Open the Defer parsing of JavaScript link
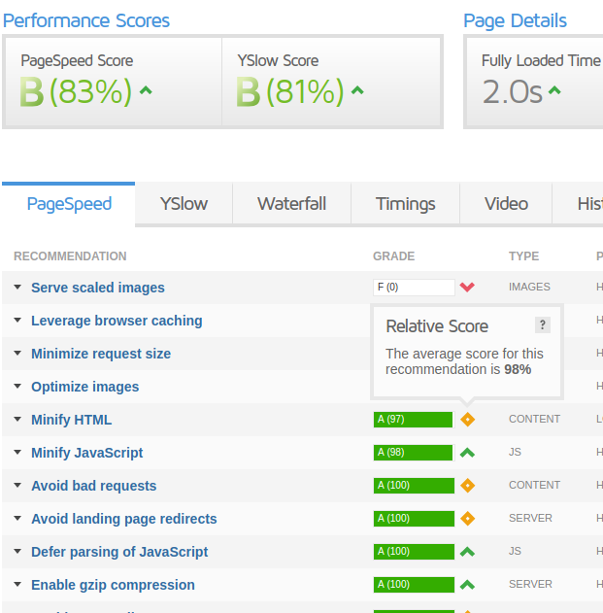This screenshot has width=603, height=613. 119,552
